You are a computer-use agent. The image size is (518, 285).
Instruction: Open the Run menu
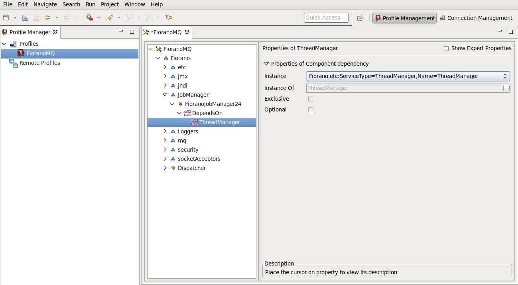coord(91,4)
